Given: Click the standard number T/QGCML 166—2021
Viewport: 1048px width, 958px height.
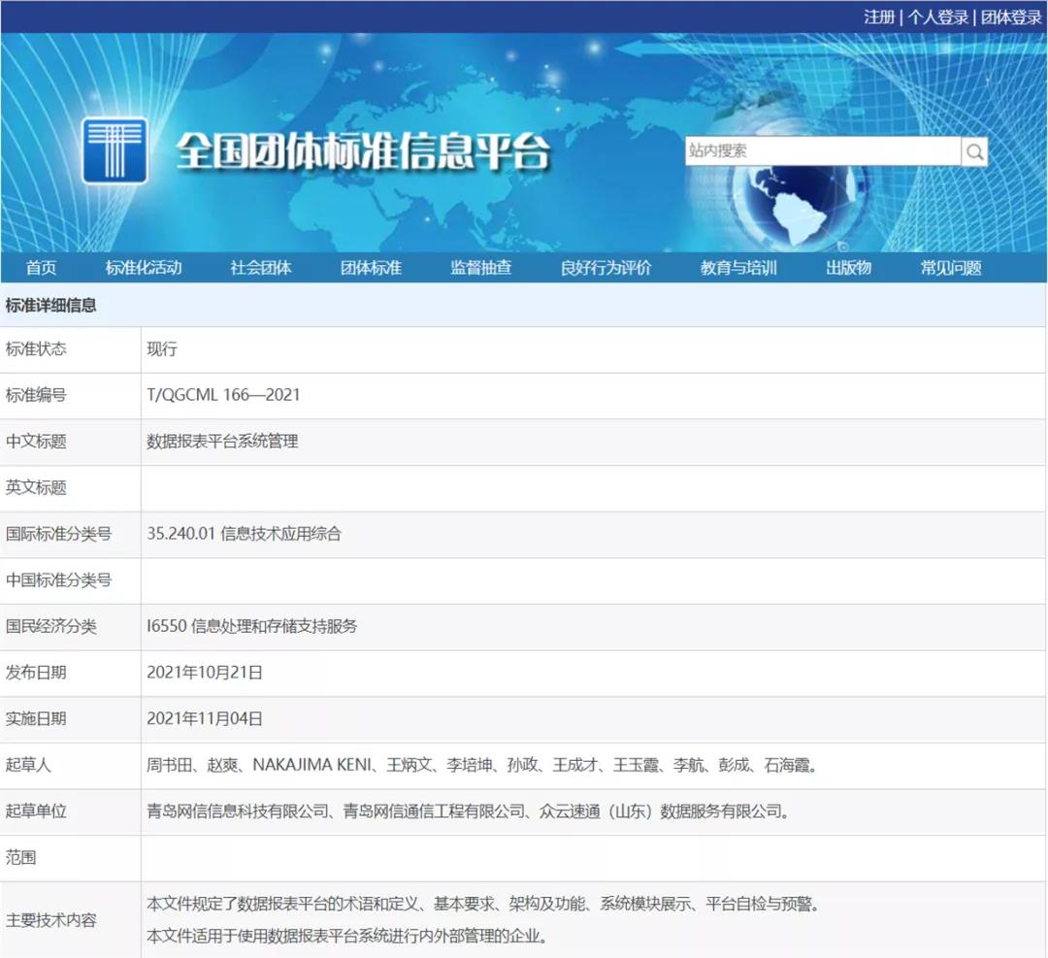Looking at the screenshot, I should [223, 395].
